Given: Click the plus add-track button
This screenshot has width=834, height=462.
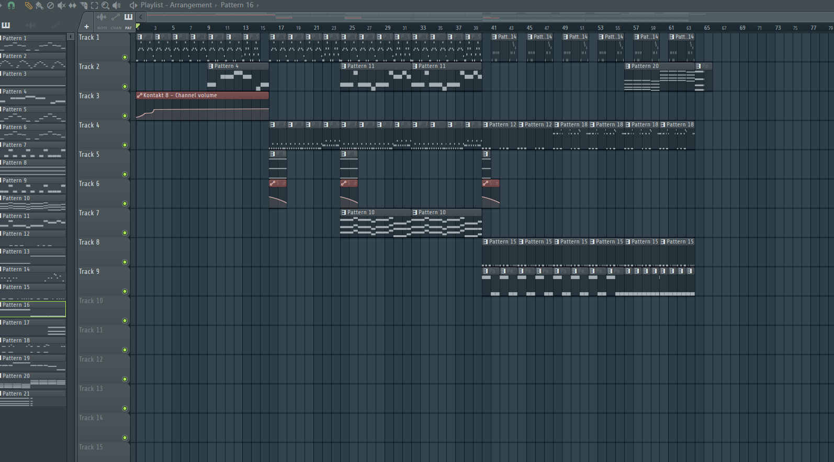Looking at the screenshot, I should 86,27.
